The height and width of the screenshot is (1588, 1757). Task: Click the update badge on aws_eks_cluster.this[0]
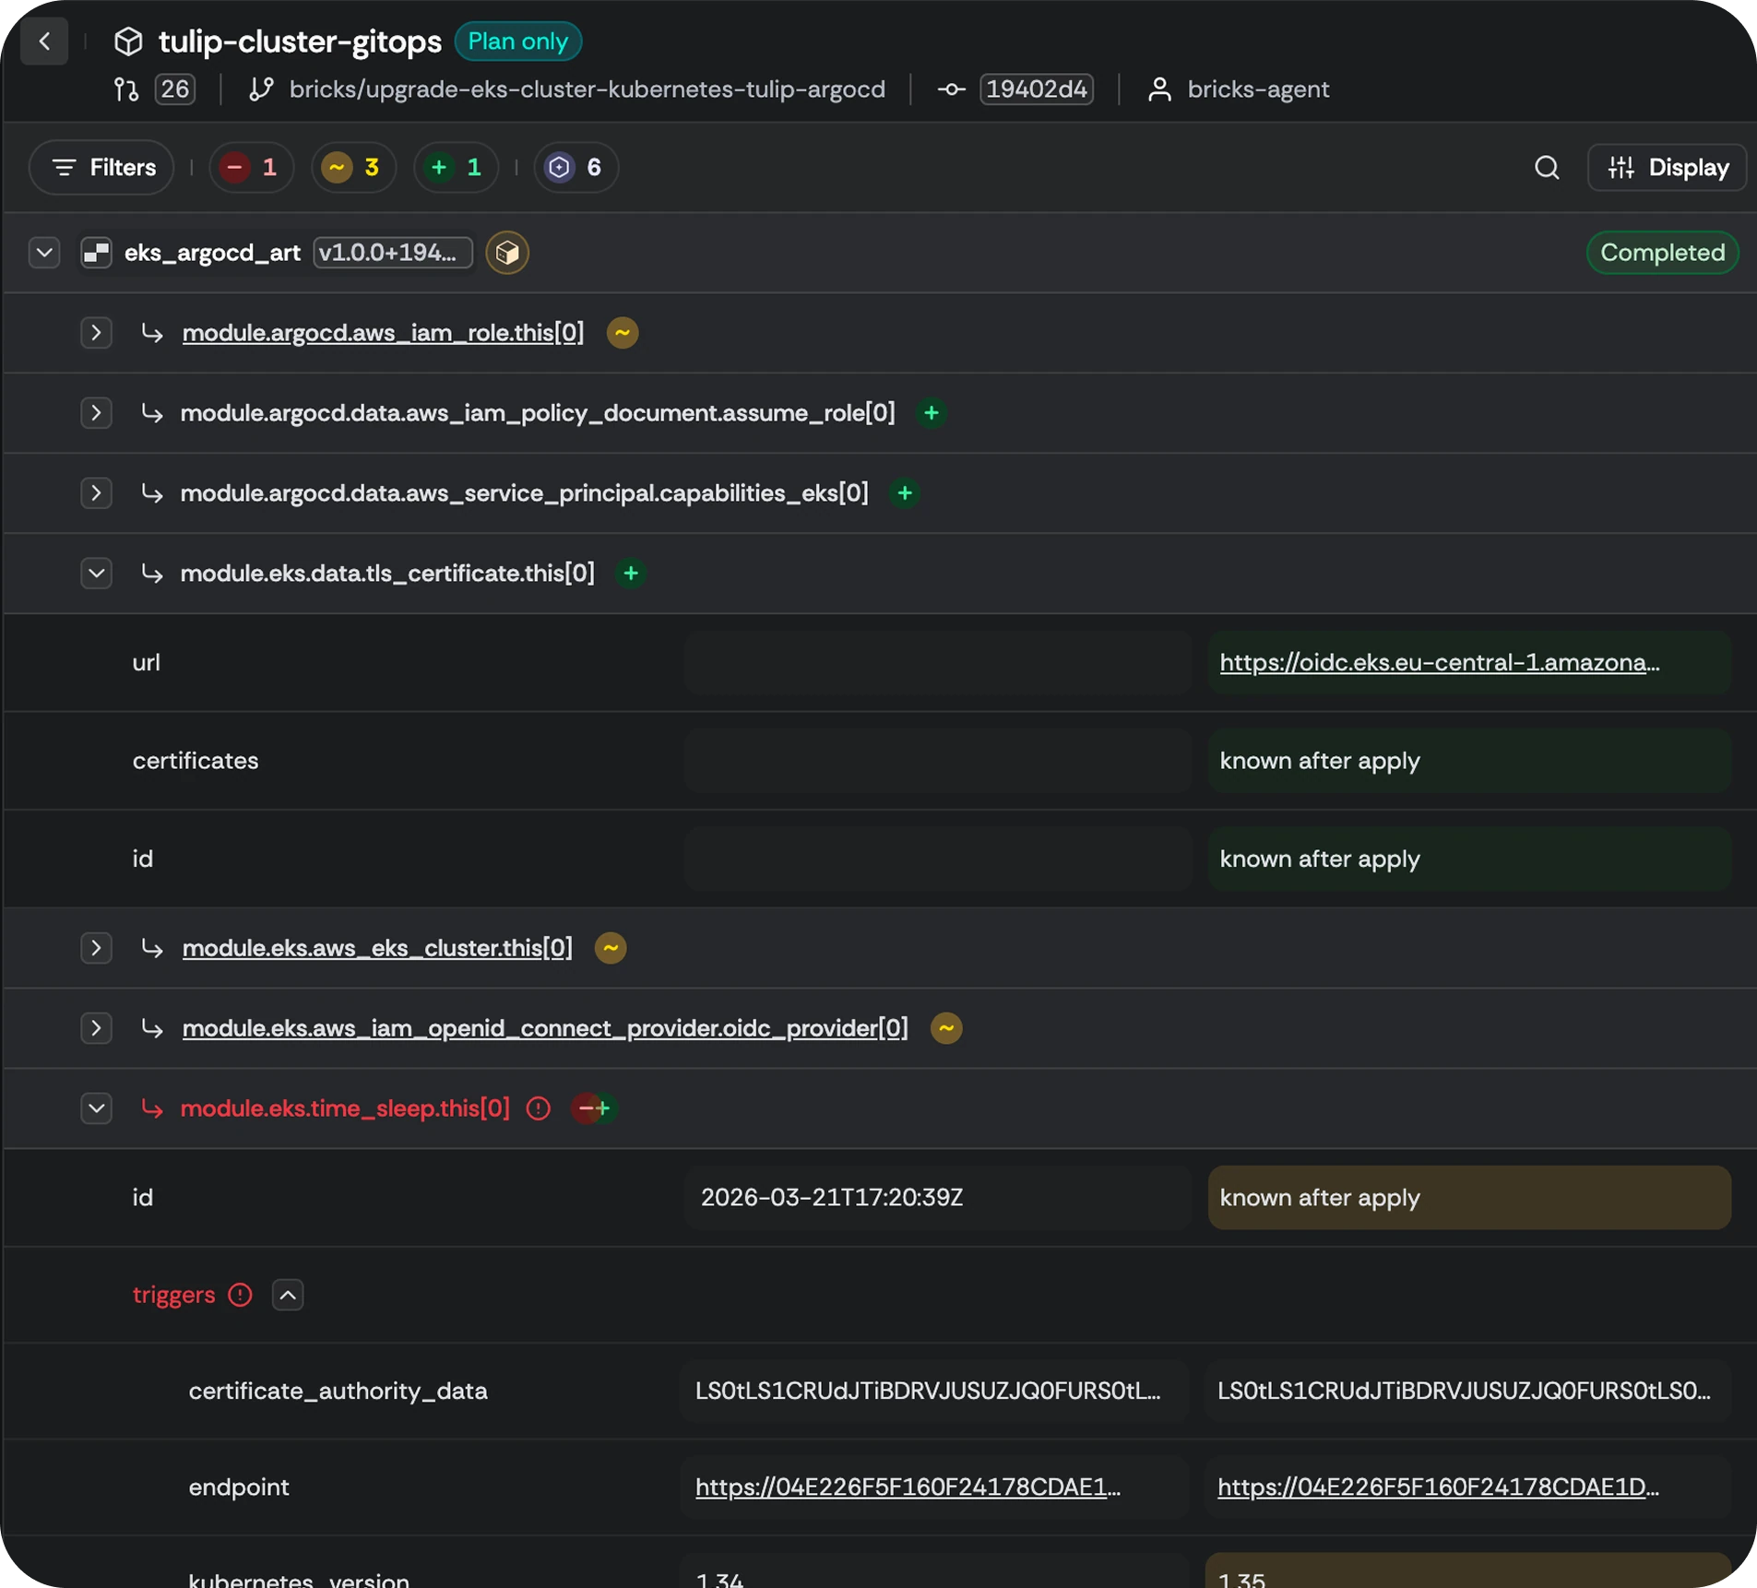pos(611,948)
